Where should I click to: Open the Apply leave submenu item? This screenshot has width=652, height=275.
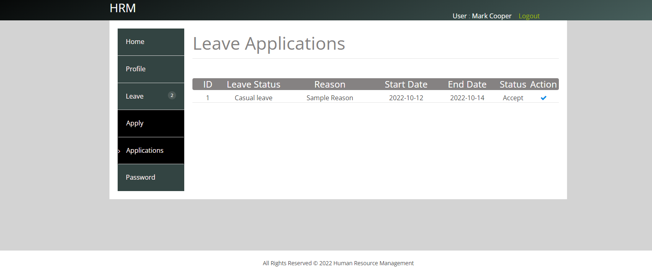tap(135, 123)
